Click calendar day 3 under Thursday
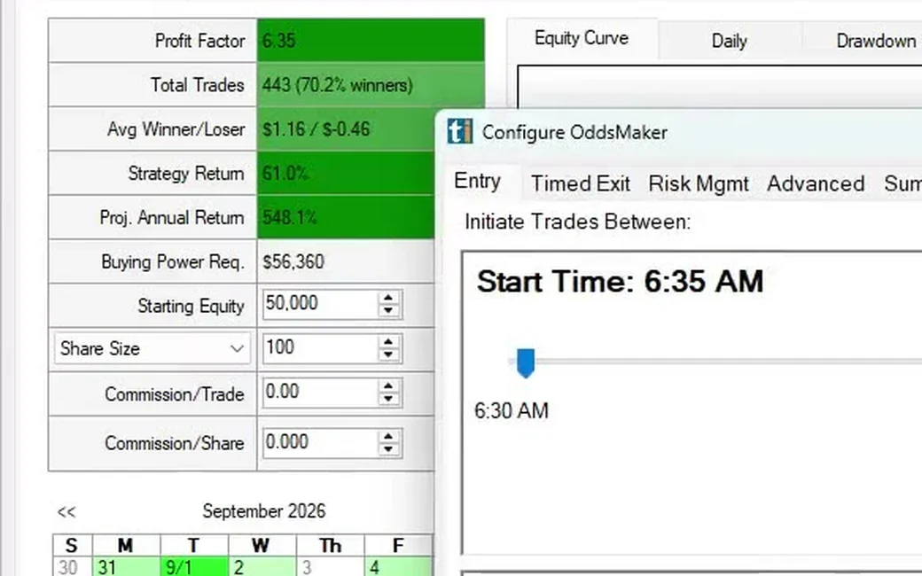Viewport: 922px width, 576px height. (x=330, y=566)
